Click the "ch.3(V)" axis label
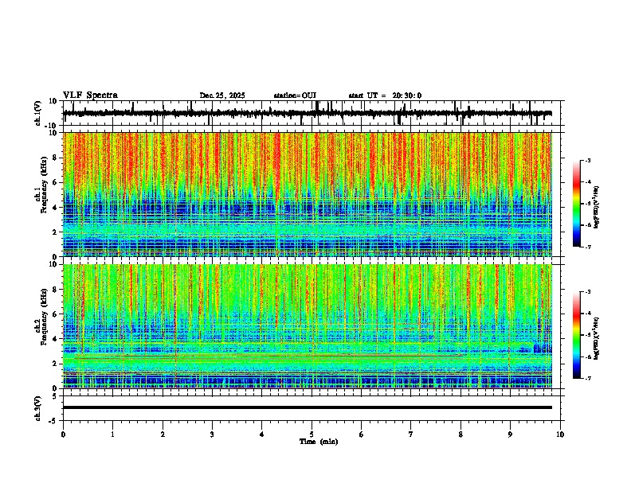The image size is (631, 487). [37, 409]
